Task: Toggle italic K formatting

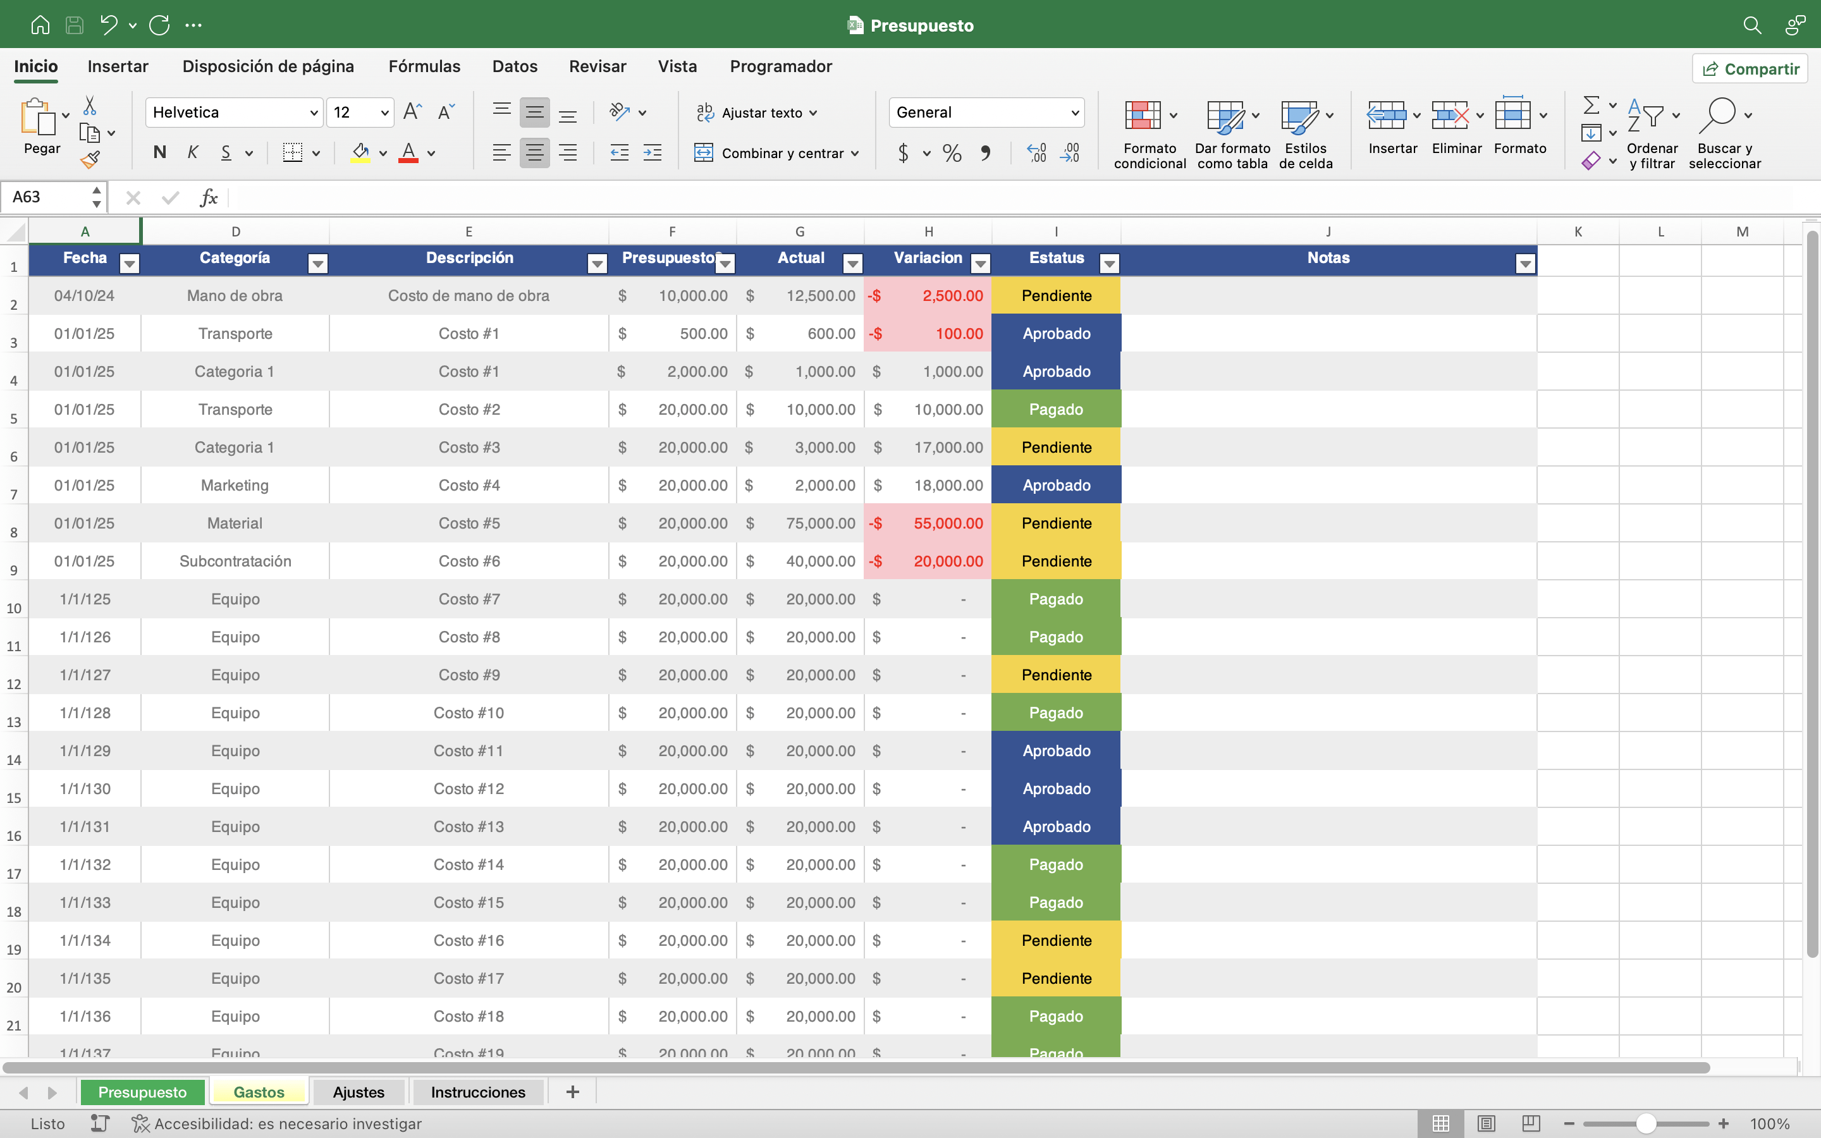Action: 193,153
